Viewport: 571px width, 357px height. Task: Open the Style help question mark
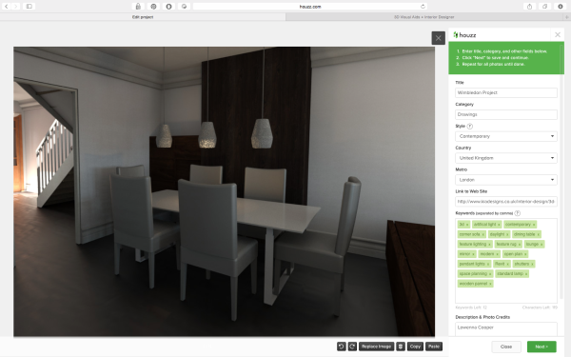(470, 126)
